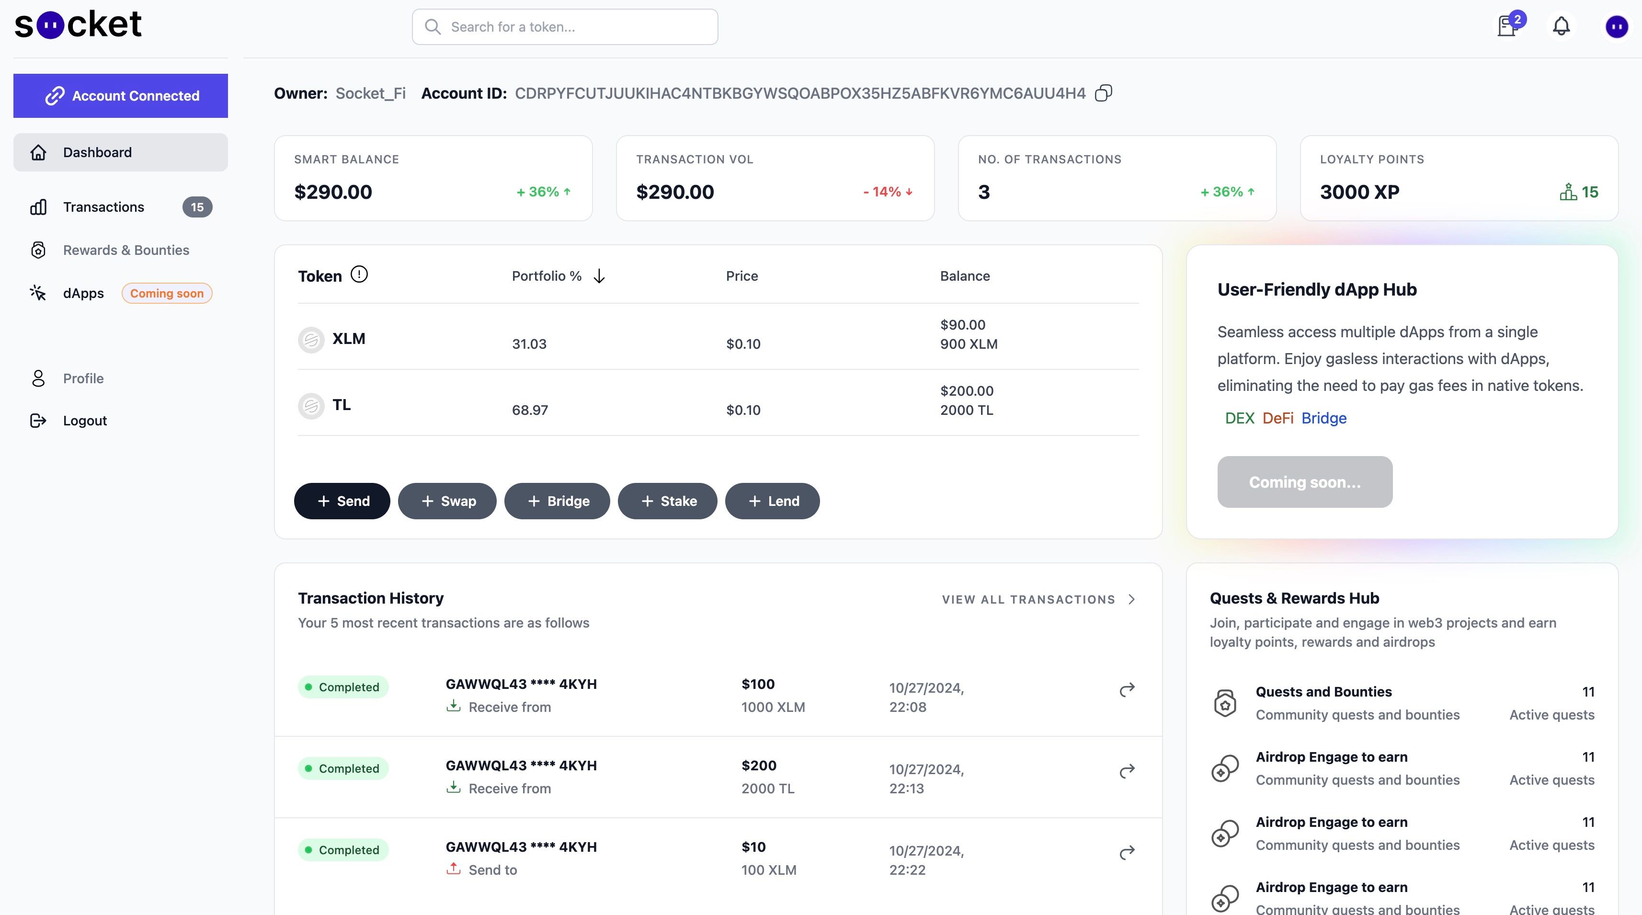Click the Socket logo
Image resolution: width=1642 pixels, height=915 pixels.
pos(78,25)
